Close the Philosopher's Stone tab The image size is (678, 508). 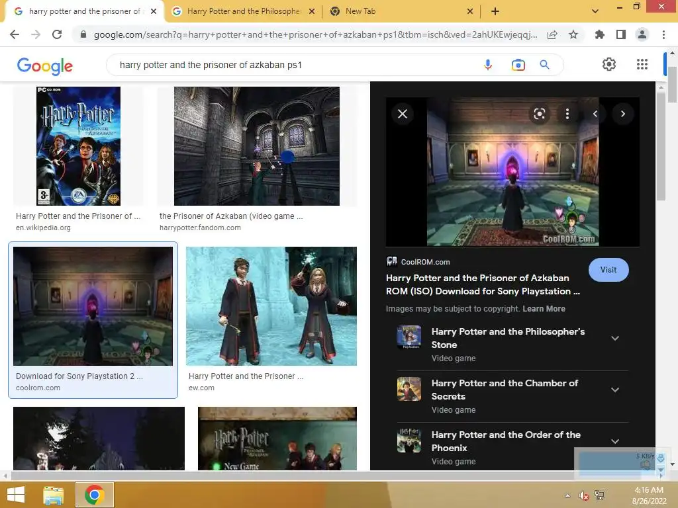[x=312, y=11]
